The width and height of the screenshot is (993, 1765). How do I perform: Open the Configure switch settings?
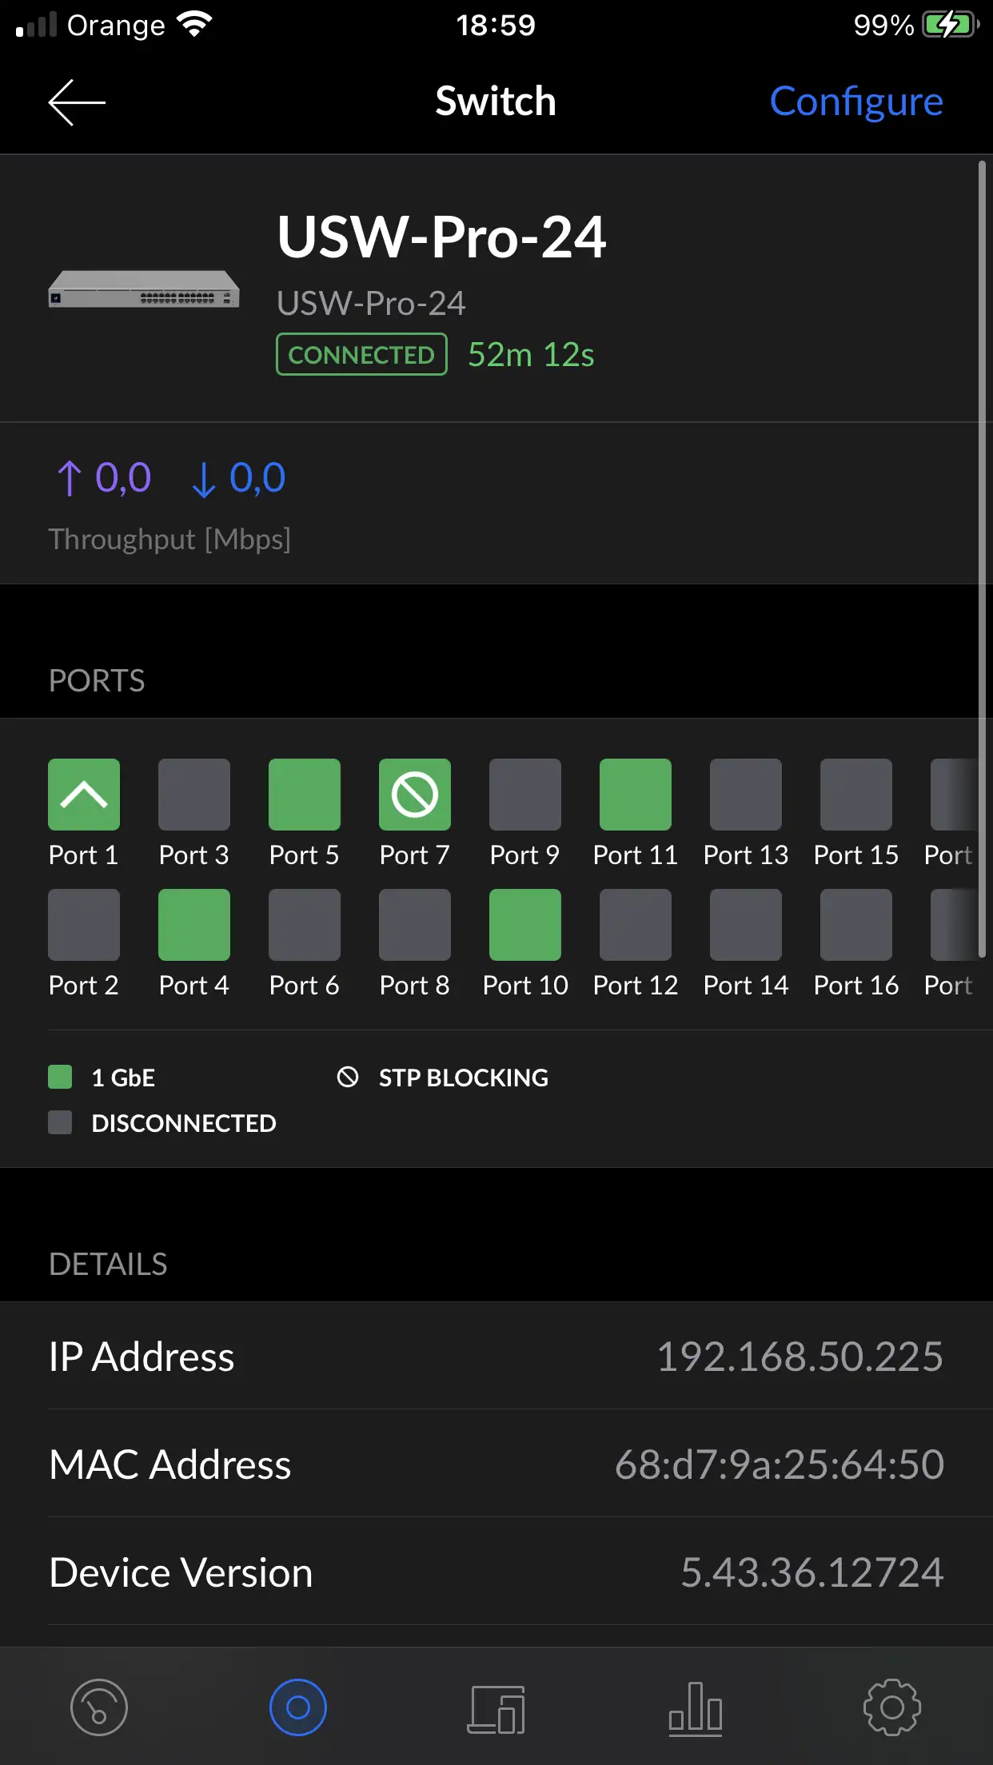(855, 102)
